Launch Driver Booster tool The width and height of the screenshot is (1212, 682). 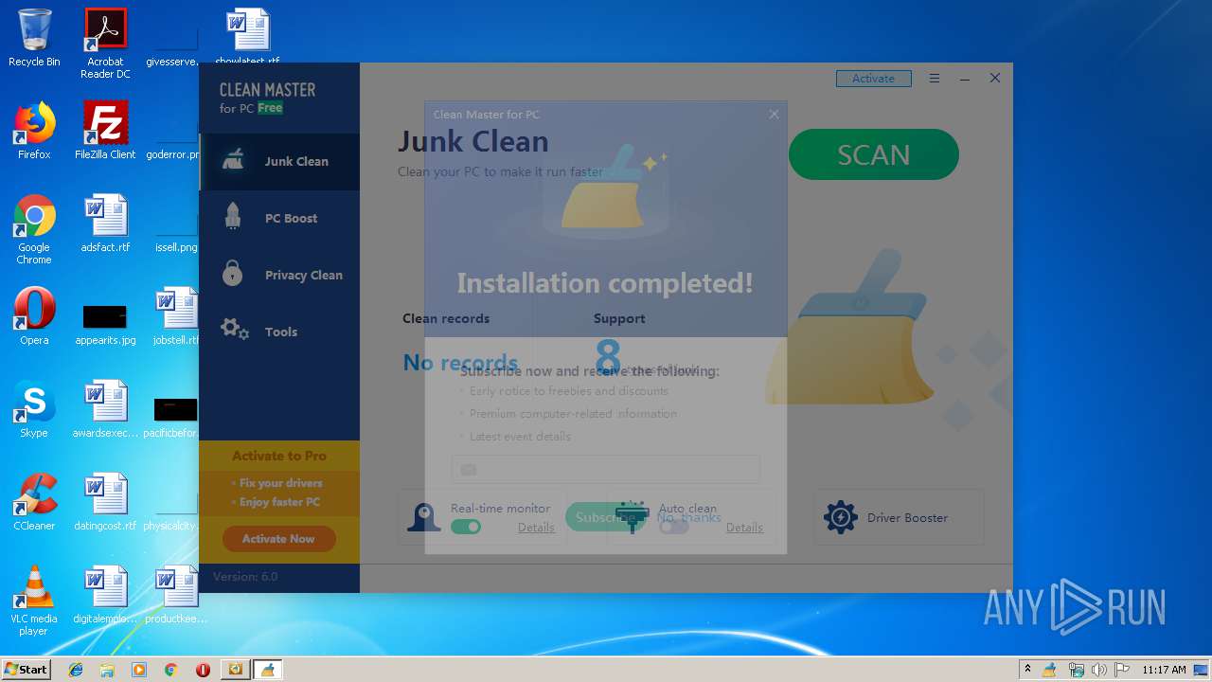[x=899, y=517]
